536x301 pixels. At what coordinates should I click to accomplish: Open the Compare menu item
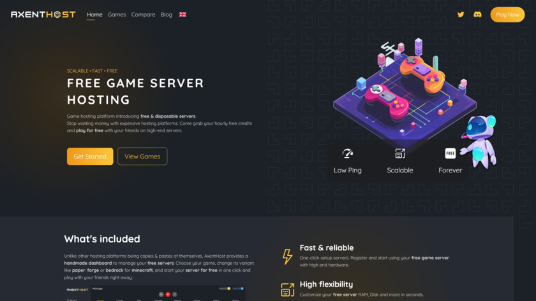point(143,15)
